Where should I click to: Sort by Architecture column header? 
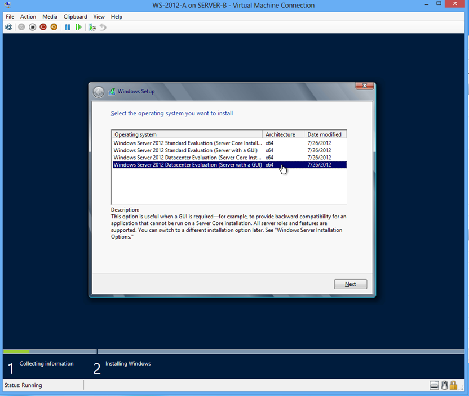[283, 134]
